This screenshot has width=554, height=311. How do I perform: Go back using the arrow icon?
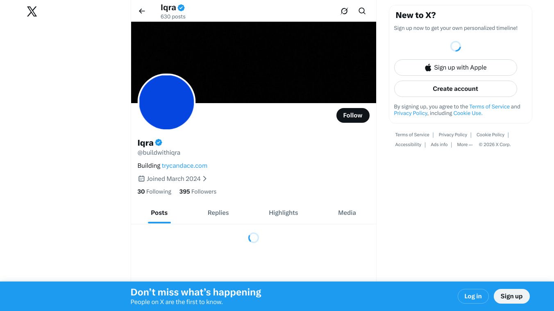[142, 11]
